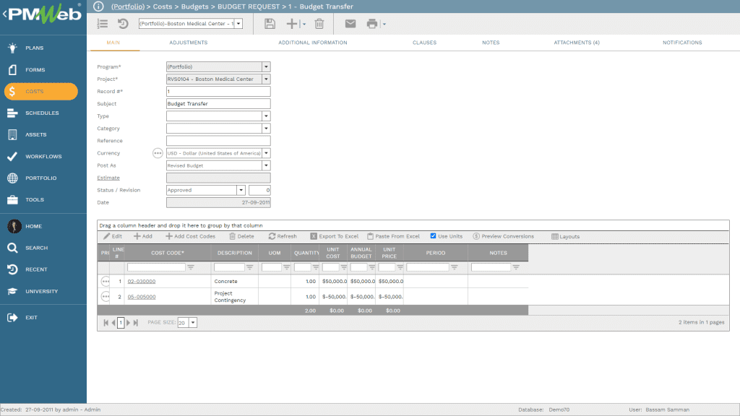Open Workflows in the sidebar

(43, 156)
